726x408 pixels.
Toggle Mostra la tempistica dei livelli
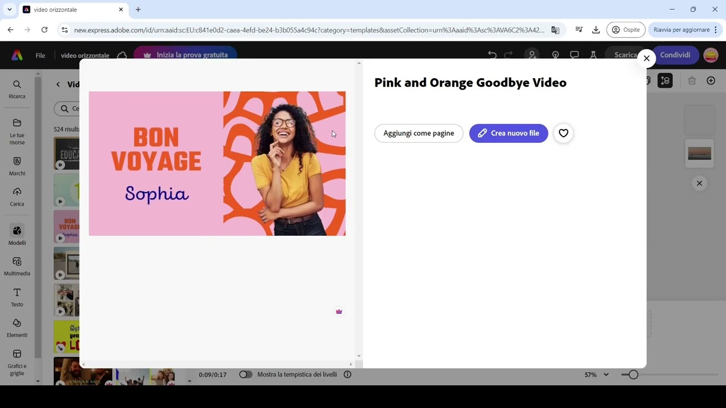246,375
